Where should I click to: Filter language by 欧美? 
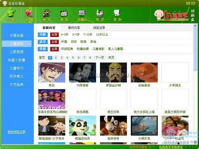pos(83,42)
